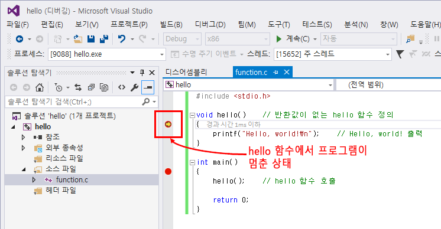Click the Properties wrench icon
The image size is (441, 229).
(134, 87)
